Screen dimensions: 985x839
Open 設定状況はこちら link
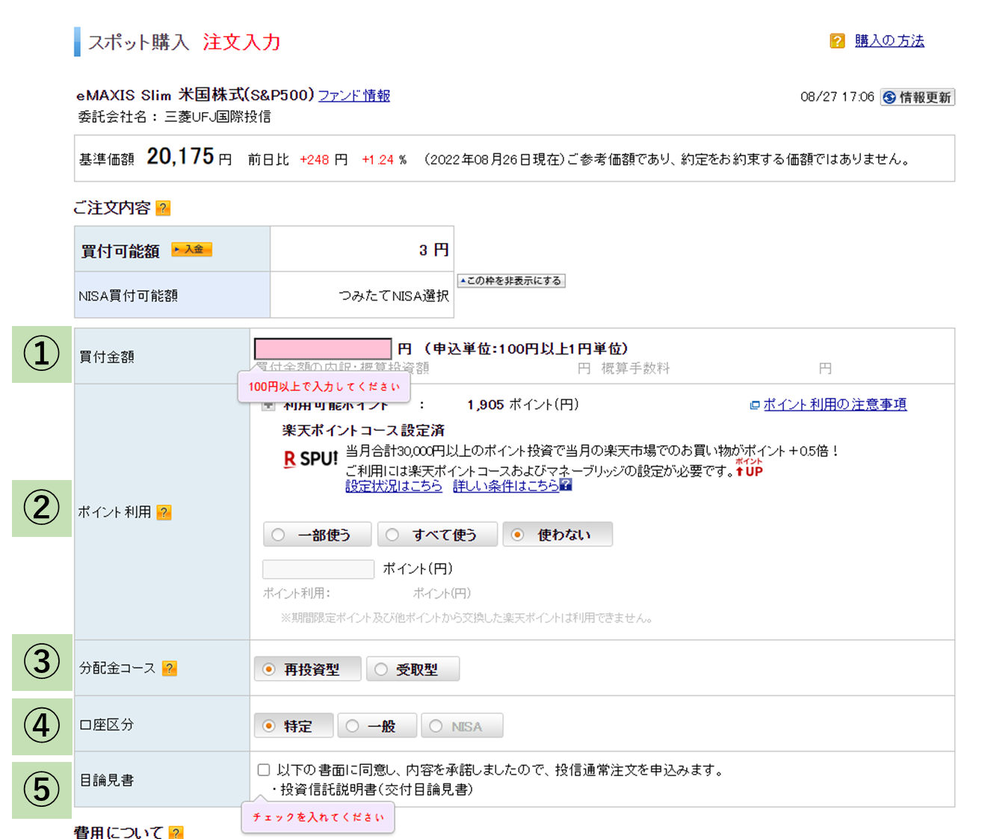[394, 486]
